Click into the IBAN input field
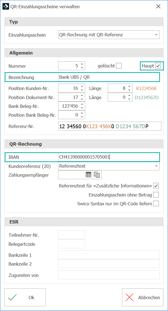The height and width of the screenshot is (311, 168). (x=109, y=157)
